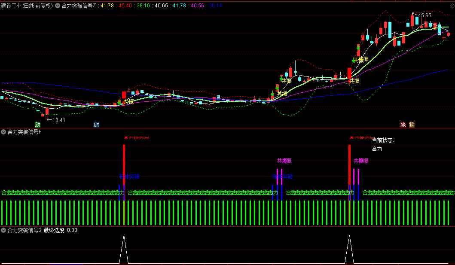Click the 合力突破信号F indicator label
Image resolution: width=455 pixels, height=265 pixels.
[x=24, y=132]
